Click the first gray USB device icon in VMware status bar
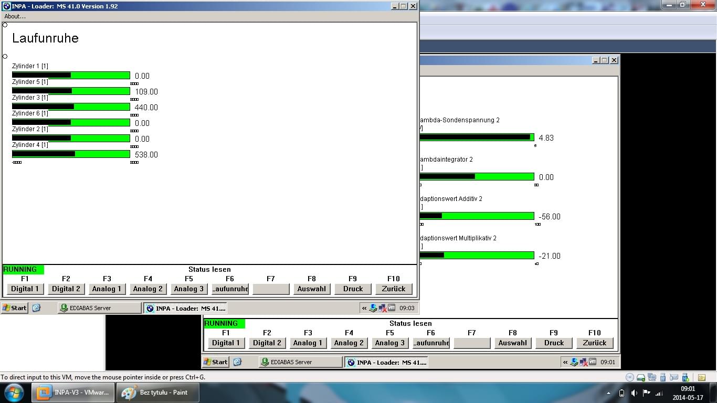Screen dimensions: 717x403 [x=663, y=377]
